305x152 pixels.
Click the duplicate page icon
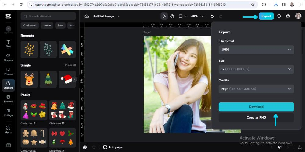[85, 147]
